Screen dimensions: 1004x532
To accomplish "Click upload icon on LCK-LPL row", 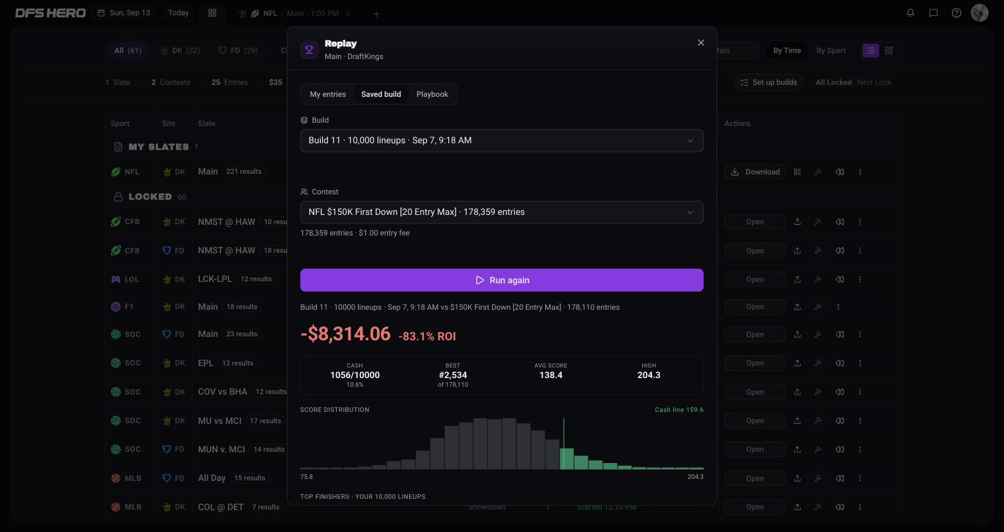I will point(797,279).
